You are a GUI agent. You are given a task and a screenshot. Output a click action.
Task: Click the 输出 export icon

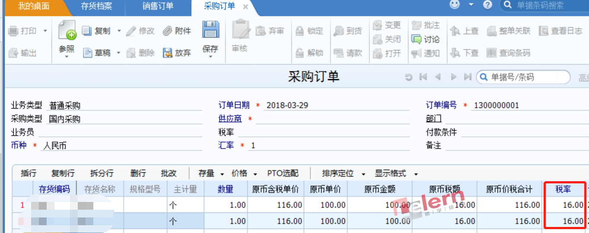click(13, 53)
